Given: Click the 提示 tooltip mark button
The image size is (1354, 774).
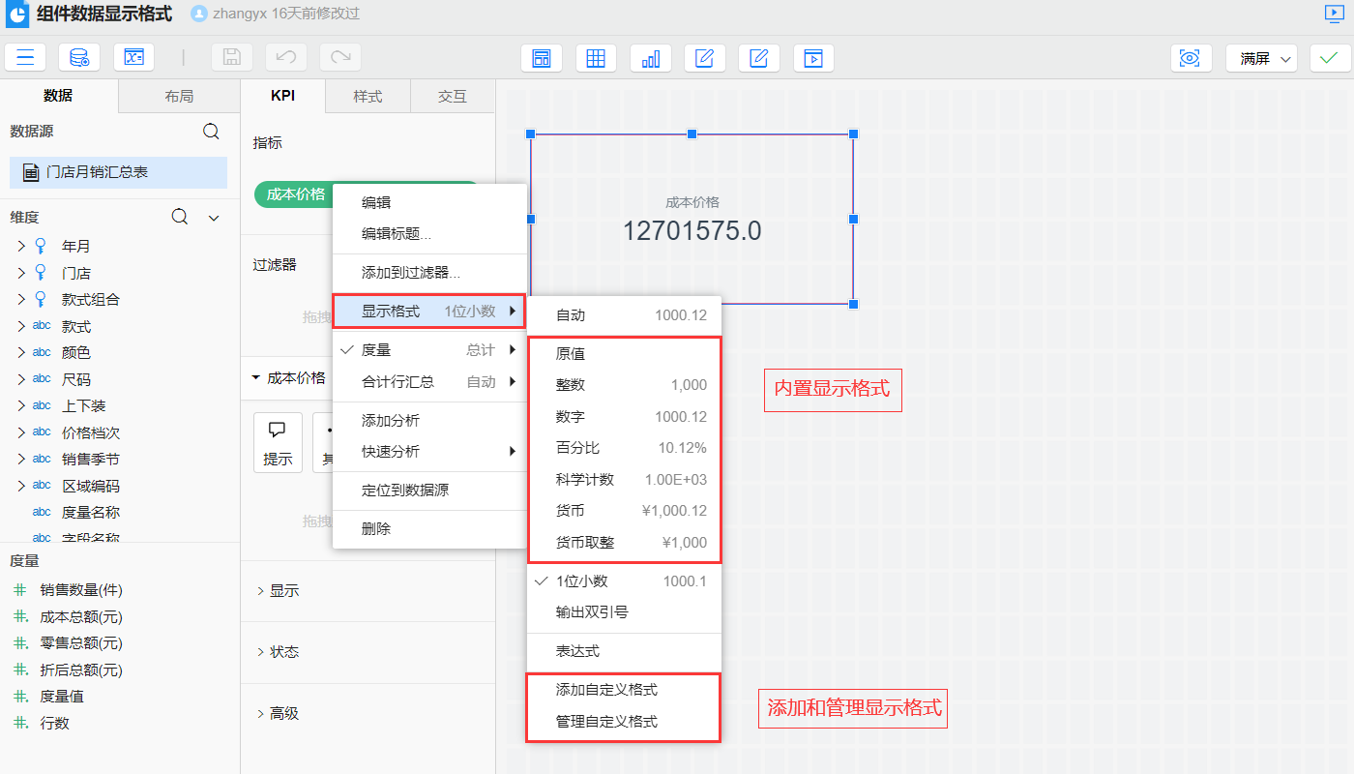Looking at the screenshot, I should pos(278,443).
